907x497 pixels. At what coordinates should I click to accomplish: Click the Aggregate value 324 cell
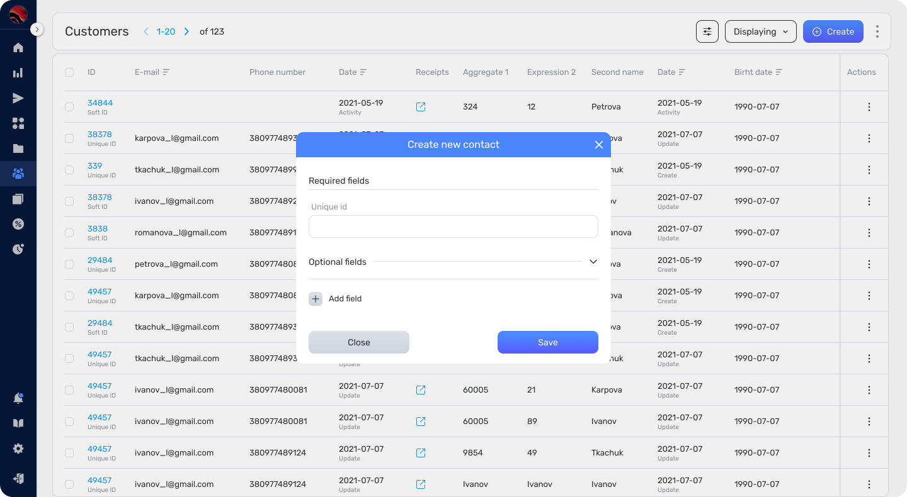point(470,107)
